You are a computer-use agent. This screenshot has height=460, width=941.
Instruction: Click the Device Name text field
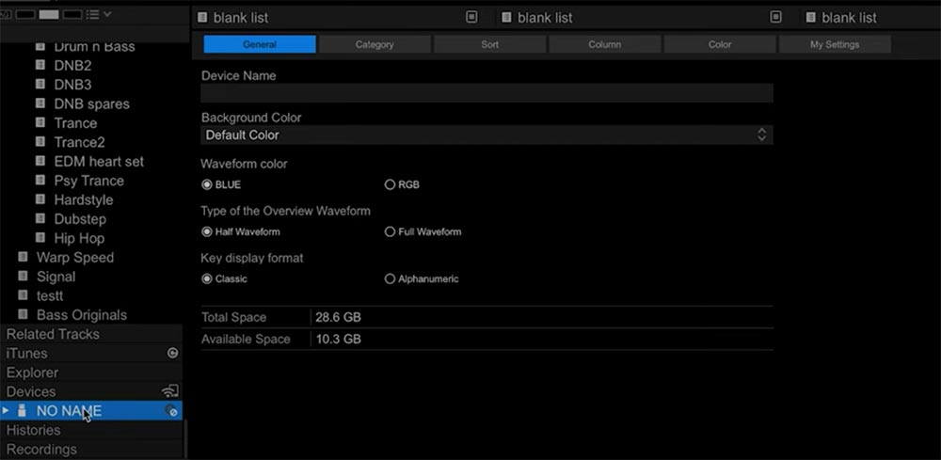(486, 93)
